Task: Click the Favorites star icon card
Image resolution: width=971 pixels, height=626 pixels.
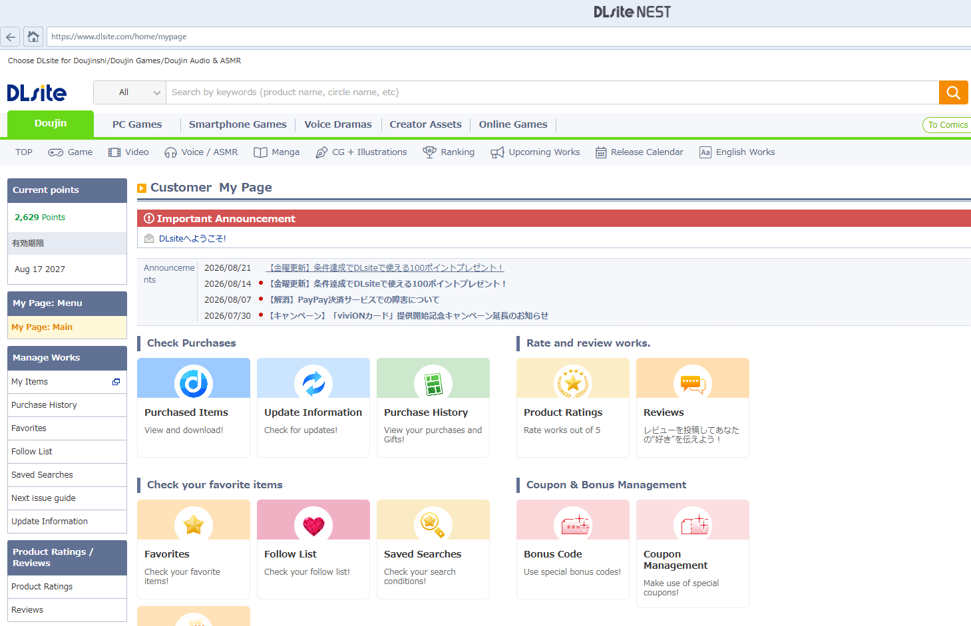Action: pos(194,549)
